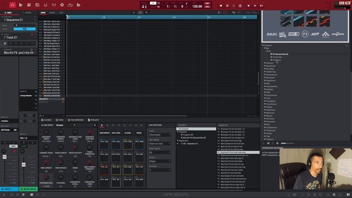Select pad bank A
Viewport: 352px width, 198px height.
(x=102, y=125)
